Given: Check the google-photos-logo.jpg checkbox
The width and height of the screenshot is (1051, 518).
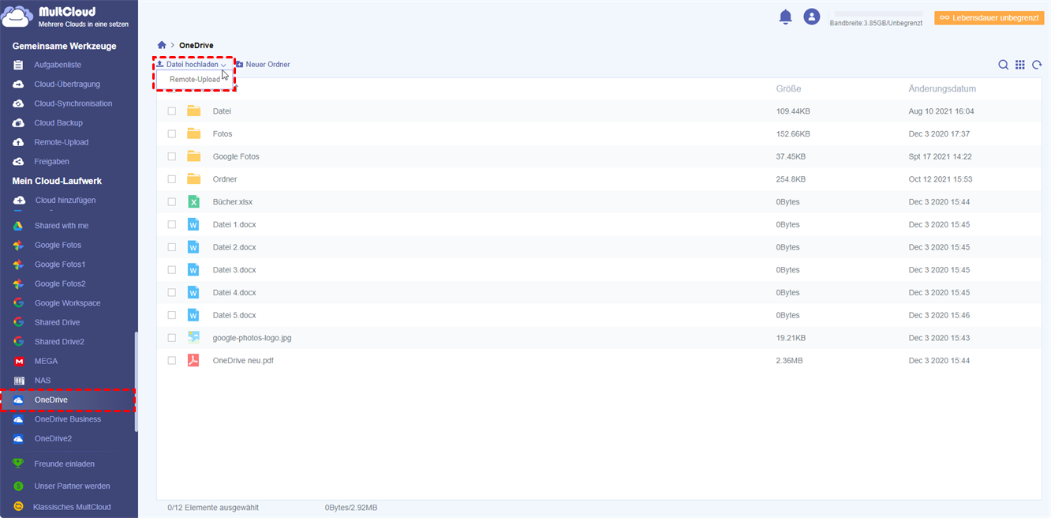Looking at the screenshot, I should 172,338.
